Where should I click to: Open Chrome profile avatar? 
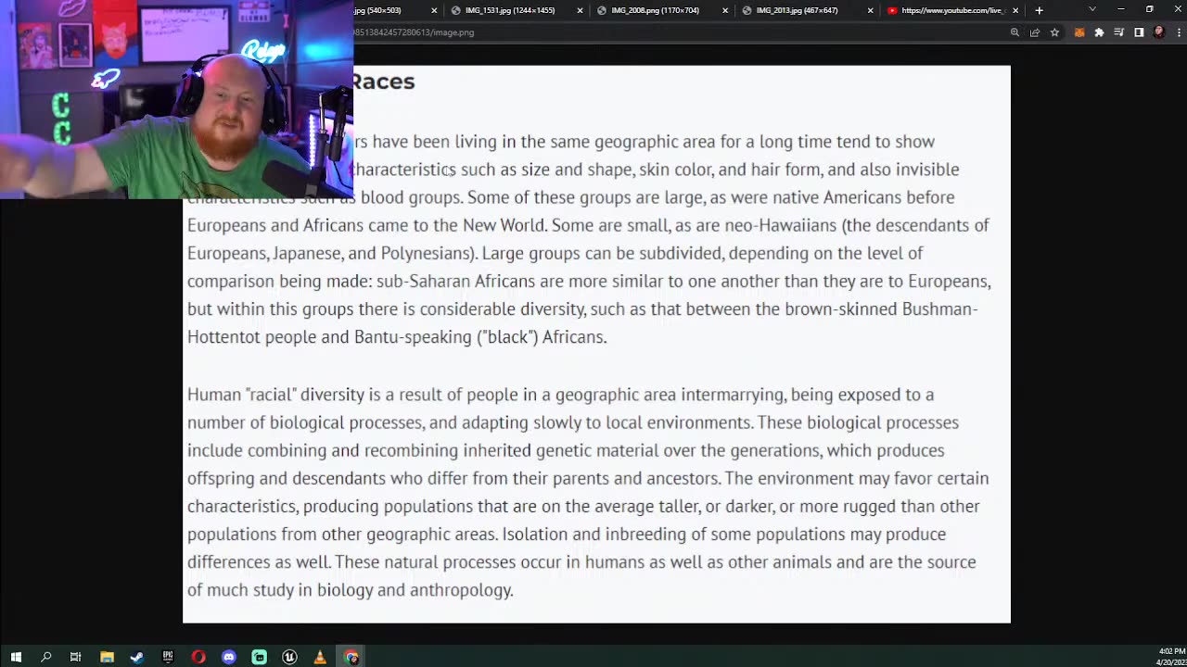click(x=1158, y=32)
